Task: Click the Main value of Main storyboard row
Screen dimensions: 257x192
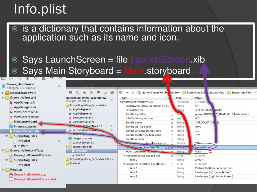Action: 198,151
